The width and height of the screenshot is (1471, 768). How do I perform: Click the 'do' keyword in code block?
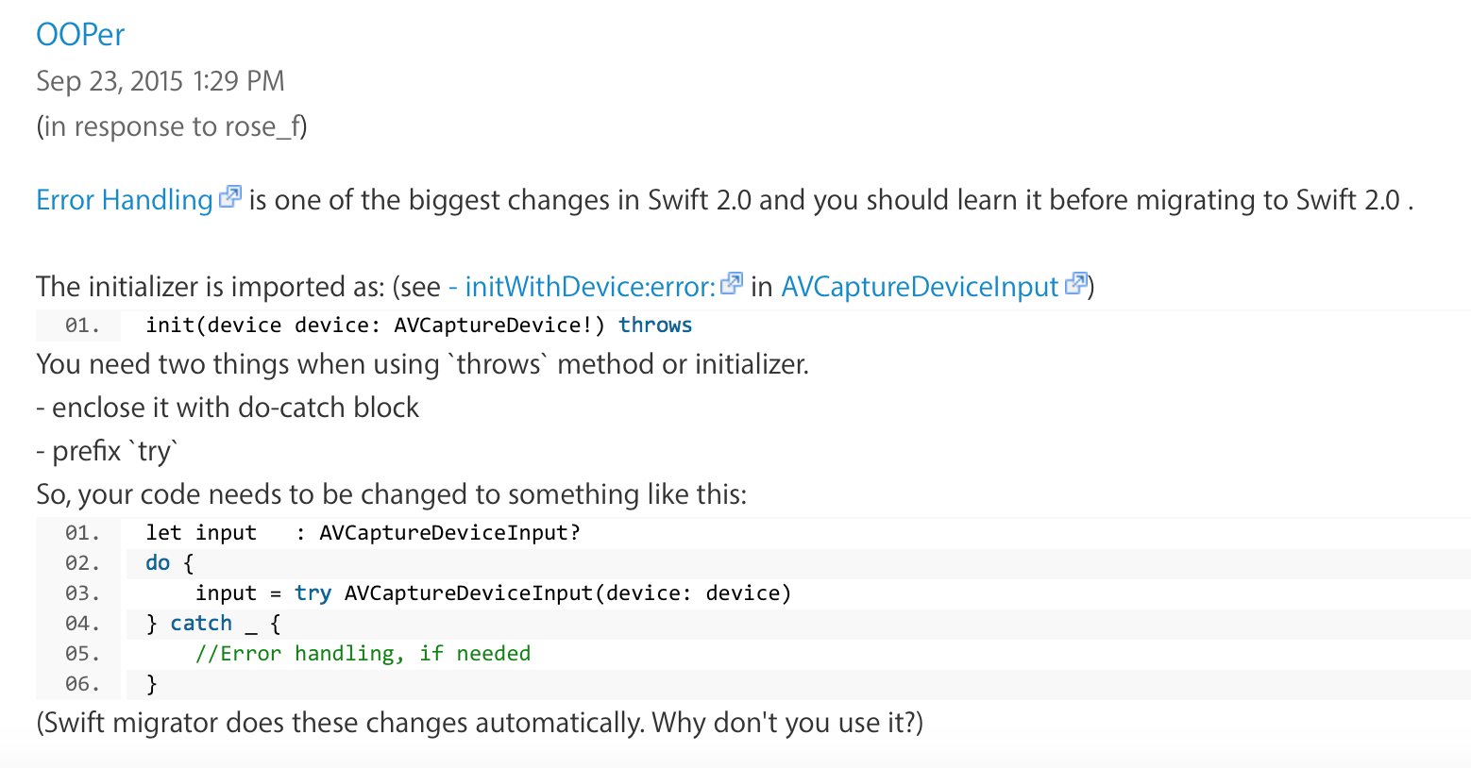click(x=158, y=563)
